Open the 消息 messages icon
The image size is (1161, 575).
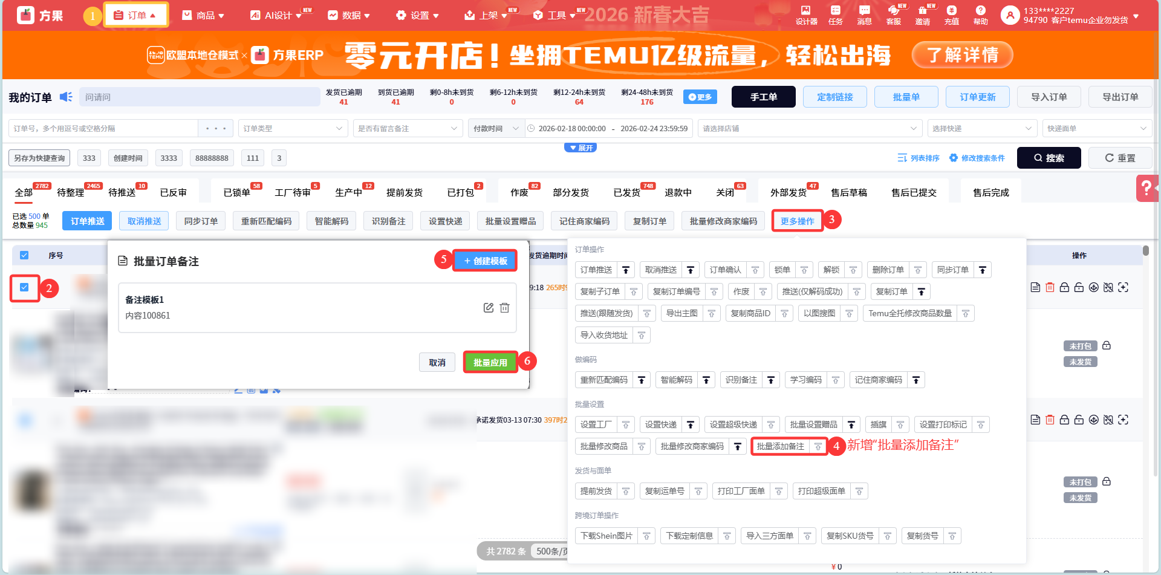point(864,10)
